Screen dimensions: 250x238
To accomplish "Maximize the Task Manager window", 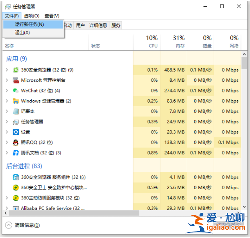I will [222, 6].
